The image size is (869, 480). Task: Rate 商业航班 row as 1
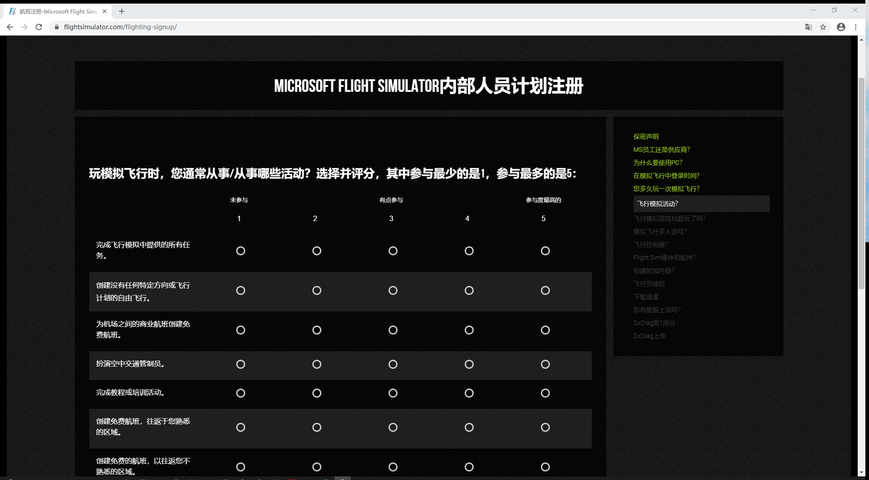click(241, 330)
